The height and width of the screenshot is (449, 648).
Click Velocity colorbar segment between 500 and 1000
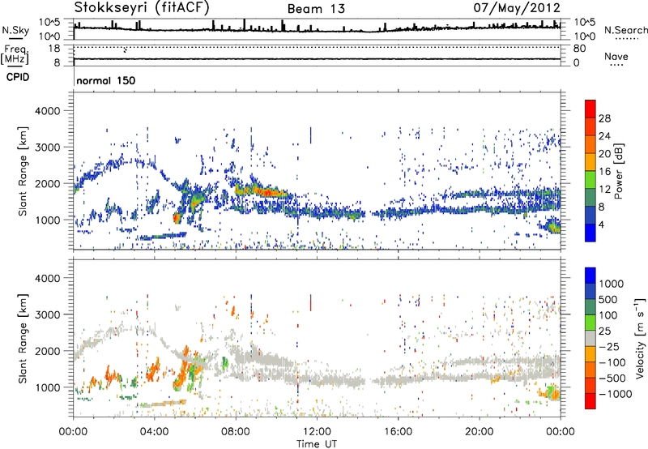click(x=590, y=292)
